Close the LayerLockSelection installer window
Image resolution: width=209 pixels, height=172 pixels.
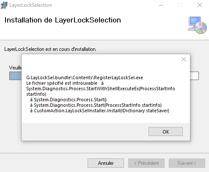[x=200, y=5]
